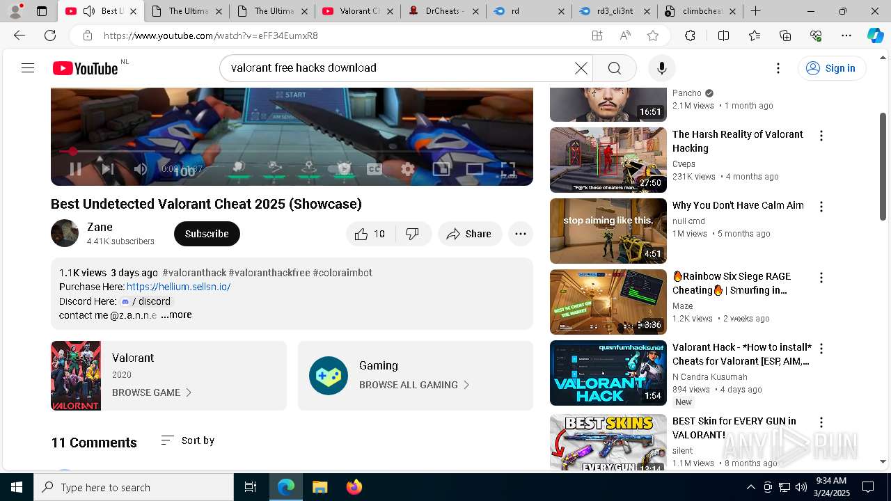Start voice search with microphone icon
The height and width of the screenshot is (501, 891).
[x=661, y=67]
